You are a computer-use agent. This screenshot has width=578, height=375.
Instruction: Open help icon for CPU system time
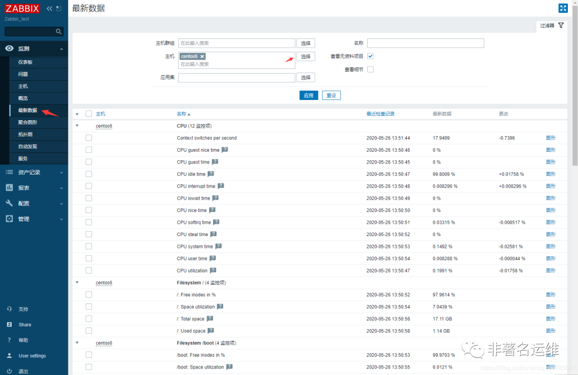click(218, 246)
